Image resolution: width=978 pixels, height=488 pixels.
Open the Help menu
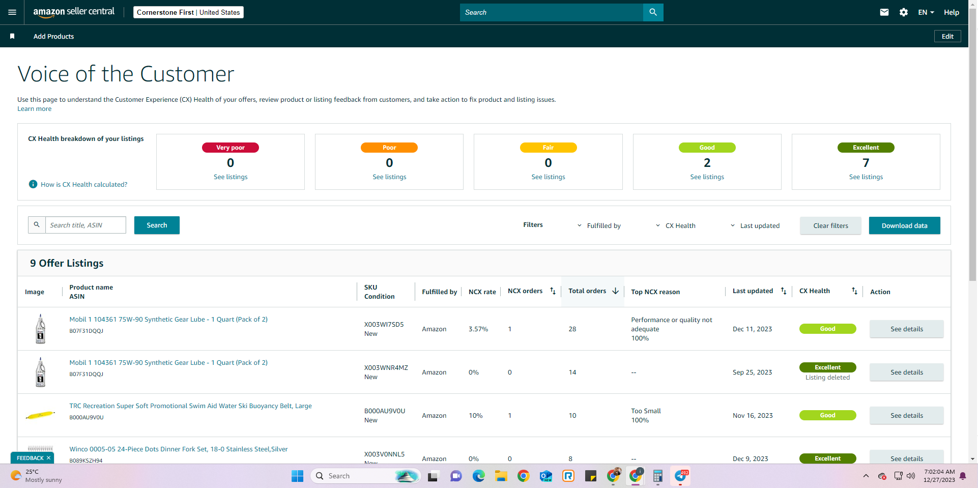(x=952, y=12)
